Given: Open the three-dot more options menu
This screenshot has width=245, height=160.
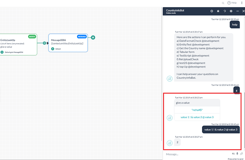Looking at the screenshot, I should 243,3.
